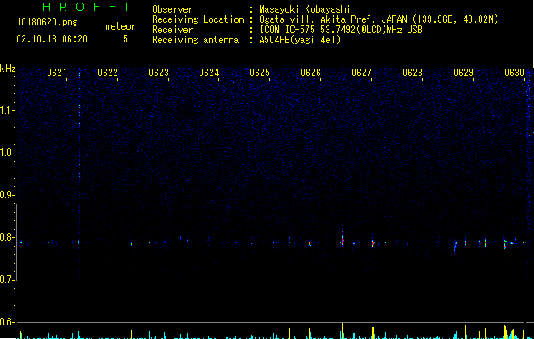Click the 0.7 kHz axis label
This screenshot has height=339, width=534.
[8, 280]
